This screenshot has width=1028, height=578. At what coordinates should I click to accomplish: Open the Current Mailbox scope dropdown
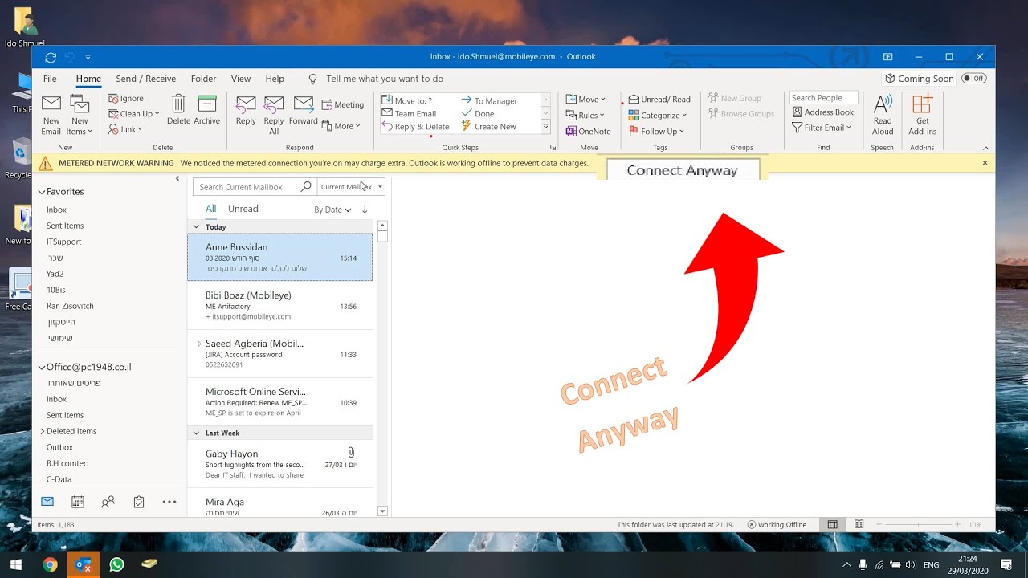[352, 187]
